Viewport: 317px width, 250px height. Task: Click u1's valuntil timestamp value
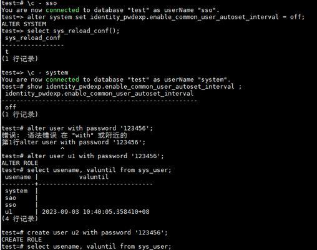[x=95, y=212]
